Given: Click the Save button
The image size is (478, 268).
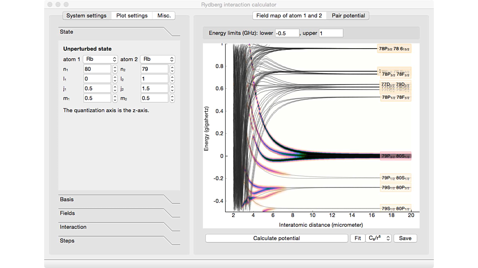Looking at the screenshot, I should (x=405, y=238).
